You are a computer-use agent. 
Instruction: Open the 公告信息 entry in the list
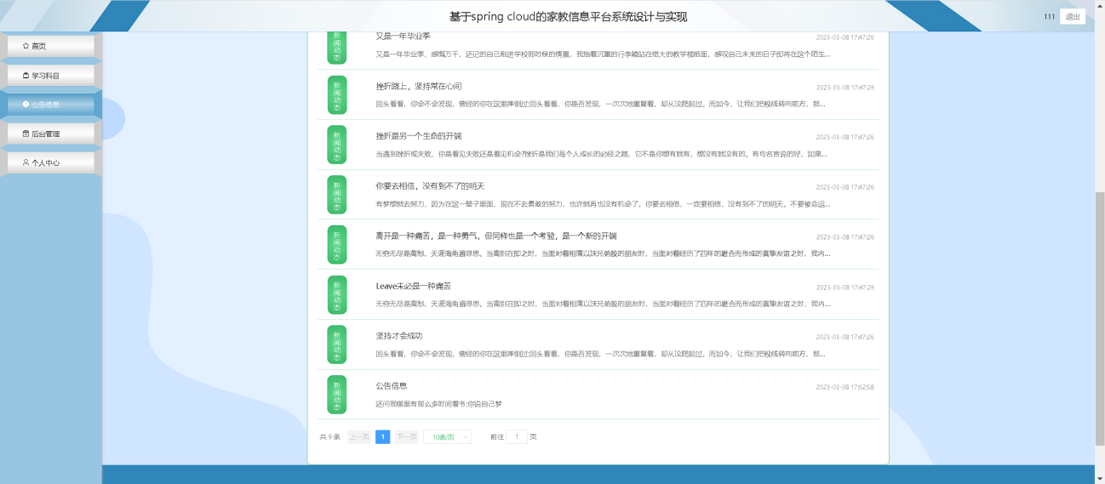[x=392, y=385]
